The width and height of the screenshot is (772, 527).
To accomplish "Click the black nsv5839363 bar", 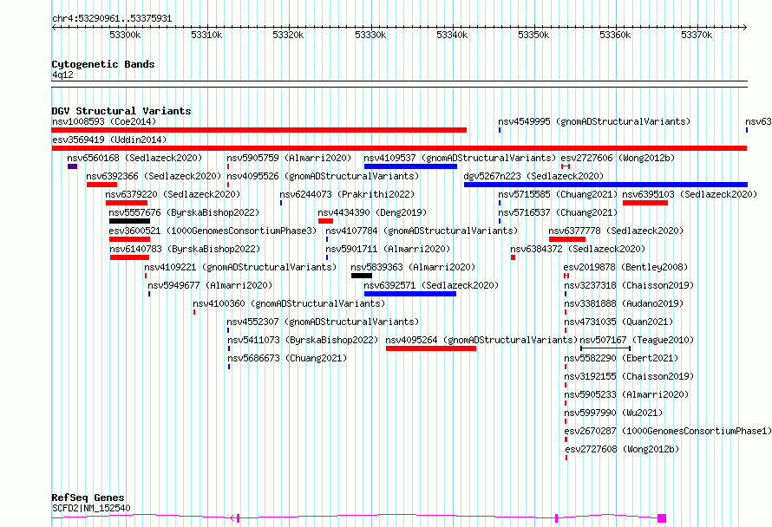I will [362, 276].
